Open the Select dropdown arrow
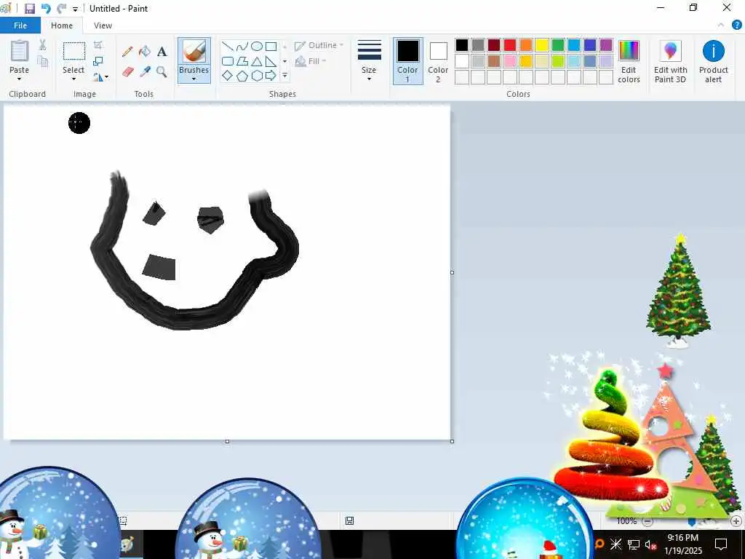Viewport: 745px width, 559px height. [73, 79]
